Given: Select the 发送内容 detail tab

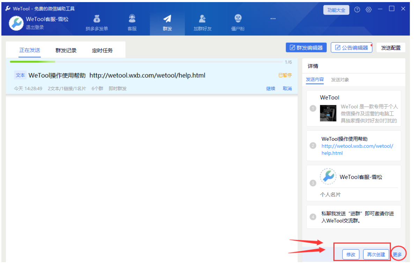Looking at the screenshot, I should click(x=315, y=80).
